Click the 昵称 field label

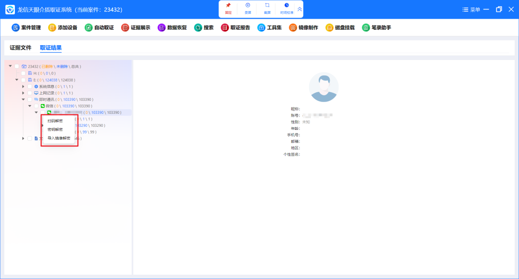(295, 109)
